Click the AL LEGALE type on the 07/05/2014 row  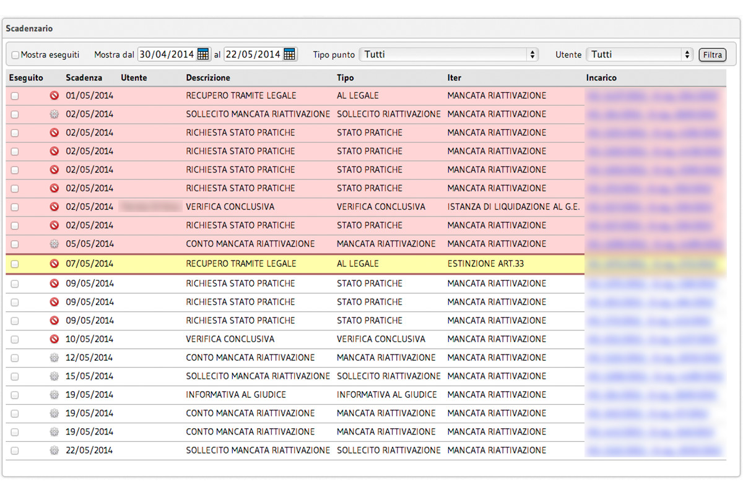tap(358, 264)
